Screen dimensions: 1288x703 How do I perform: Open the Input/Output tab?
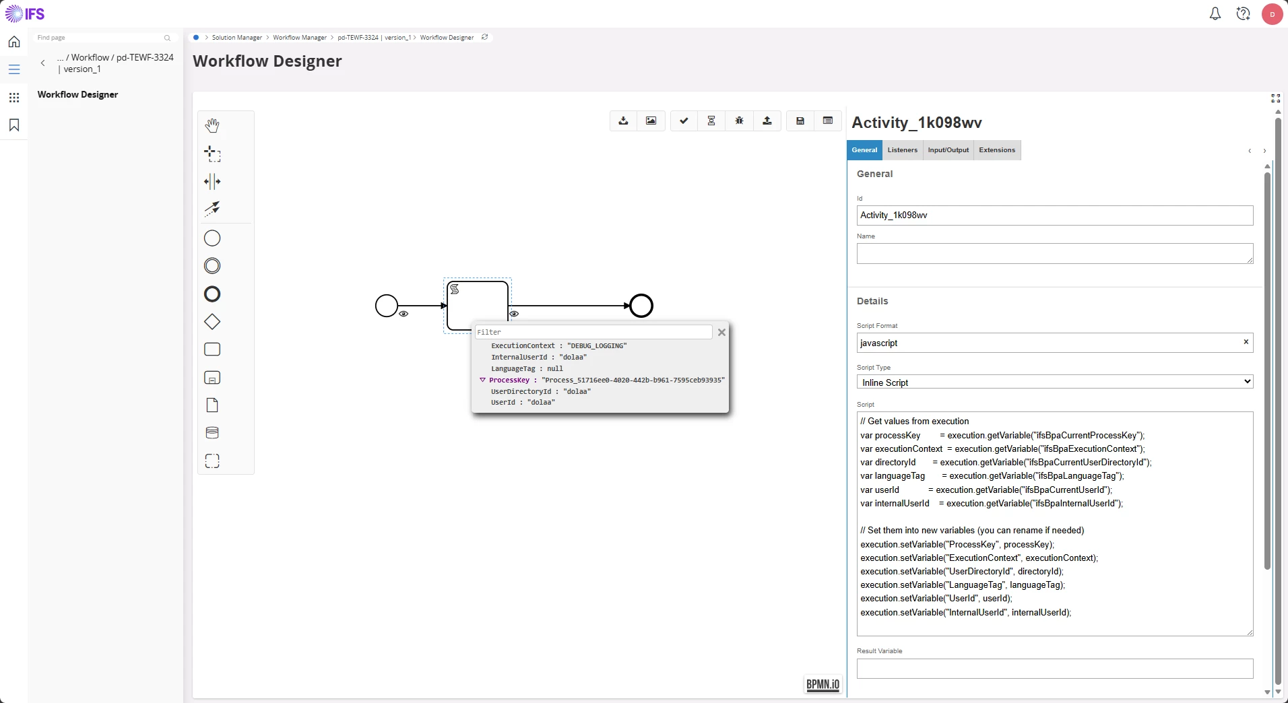point(948,150)
